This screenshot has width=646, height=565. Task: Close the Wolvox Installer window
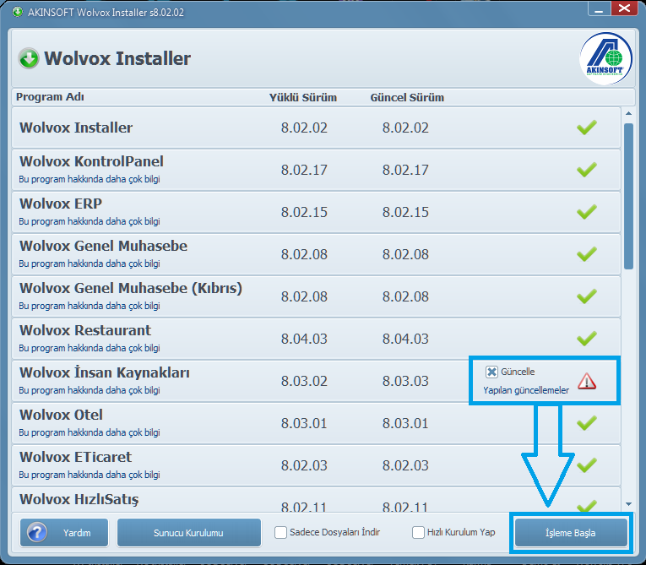point(625,8)
